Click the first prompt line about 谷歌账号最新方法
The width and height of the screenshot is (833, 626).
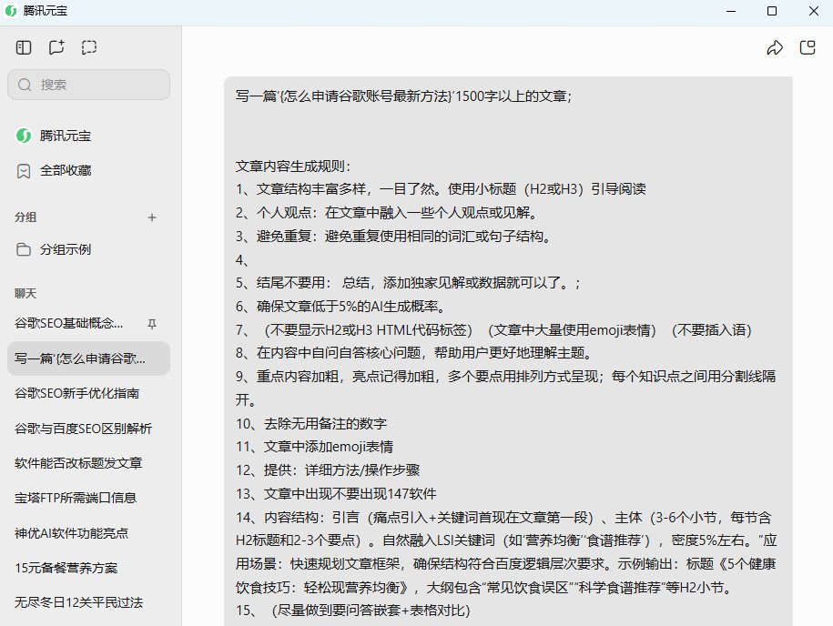[403, 96]
